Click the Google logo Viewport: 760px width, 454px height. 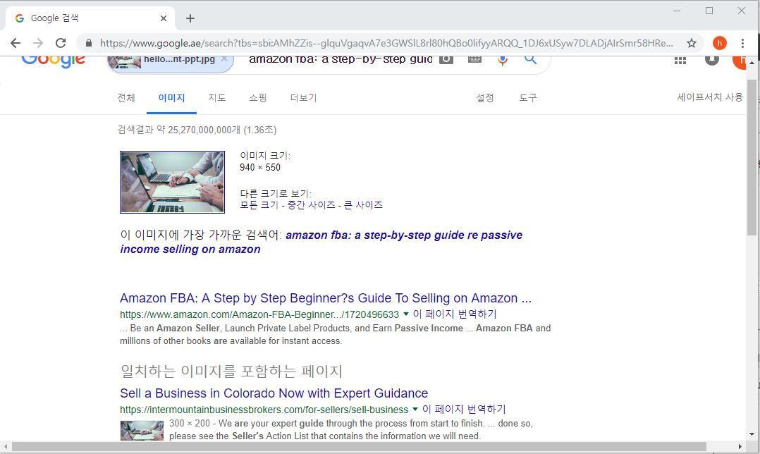(x=54, y=61)
